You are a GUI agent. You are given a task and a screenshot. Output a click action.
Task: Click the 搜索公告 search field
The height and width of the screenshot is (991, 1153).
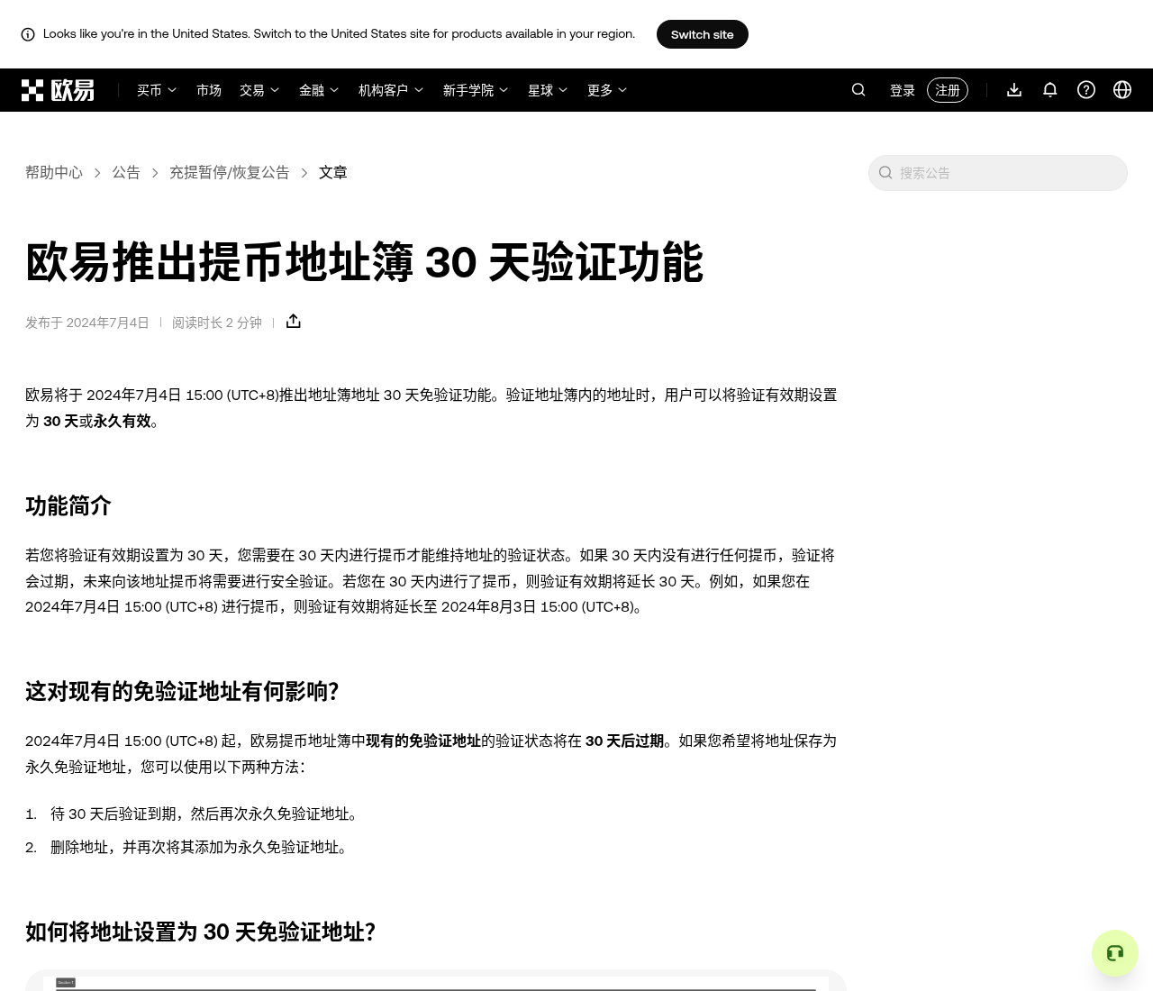click(998, 173)
